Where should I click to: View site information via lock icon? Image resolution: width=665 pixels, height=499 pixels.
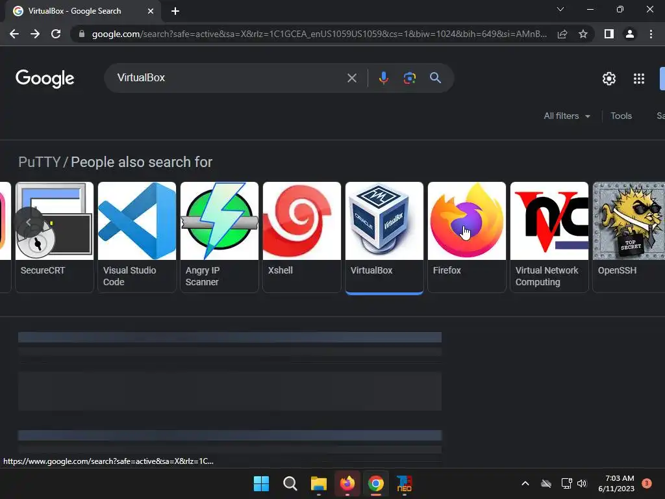[x=82, y=34]
